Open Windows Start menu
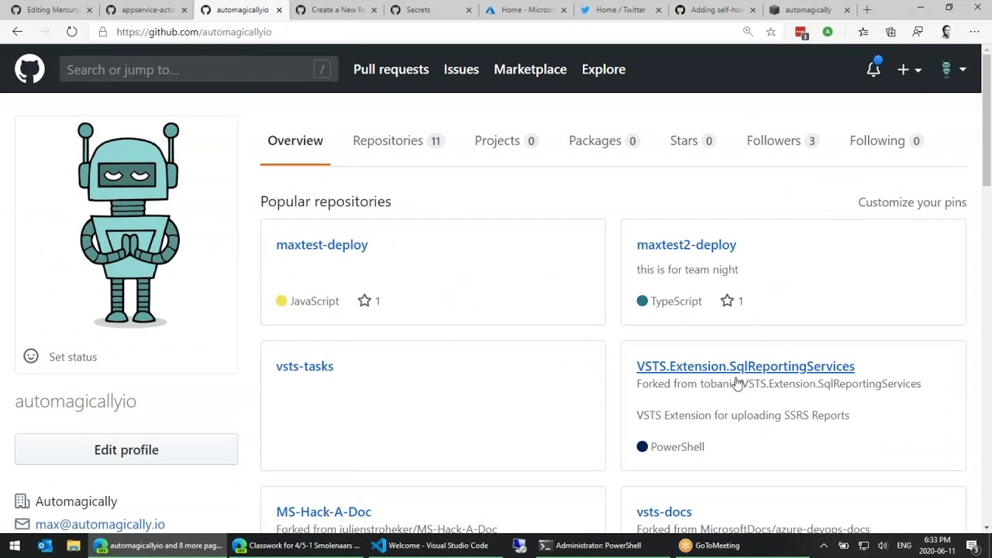This screenshot has width=992, height=558. point(15,546)
